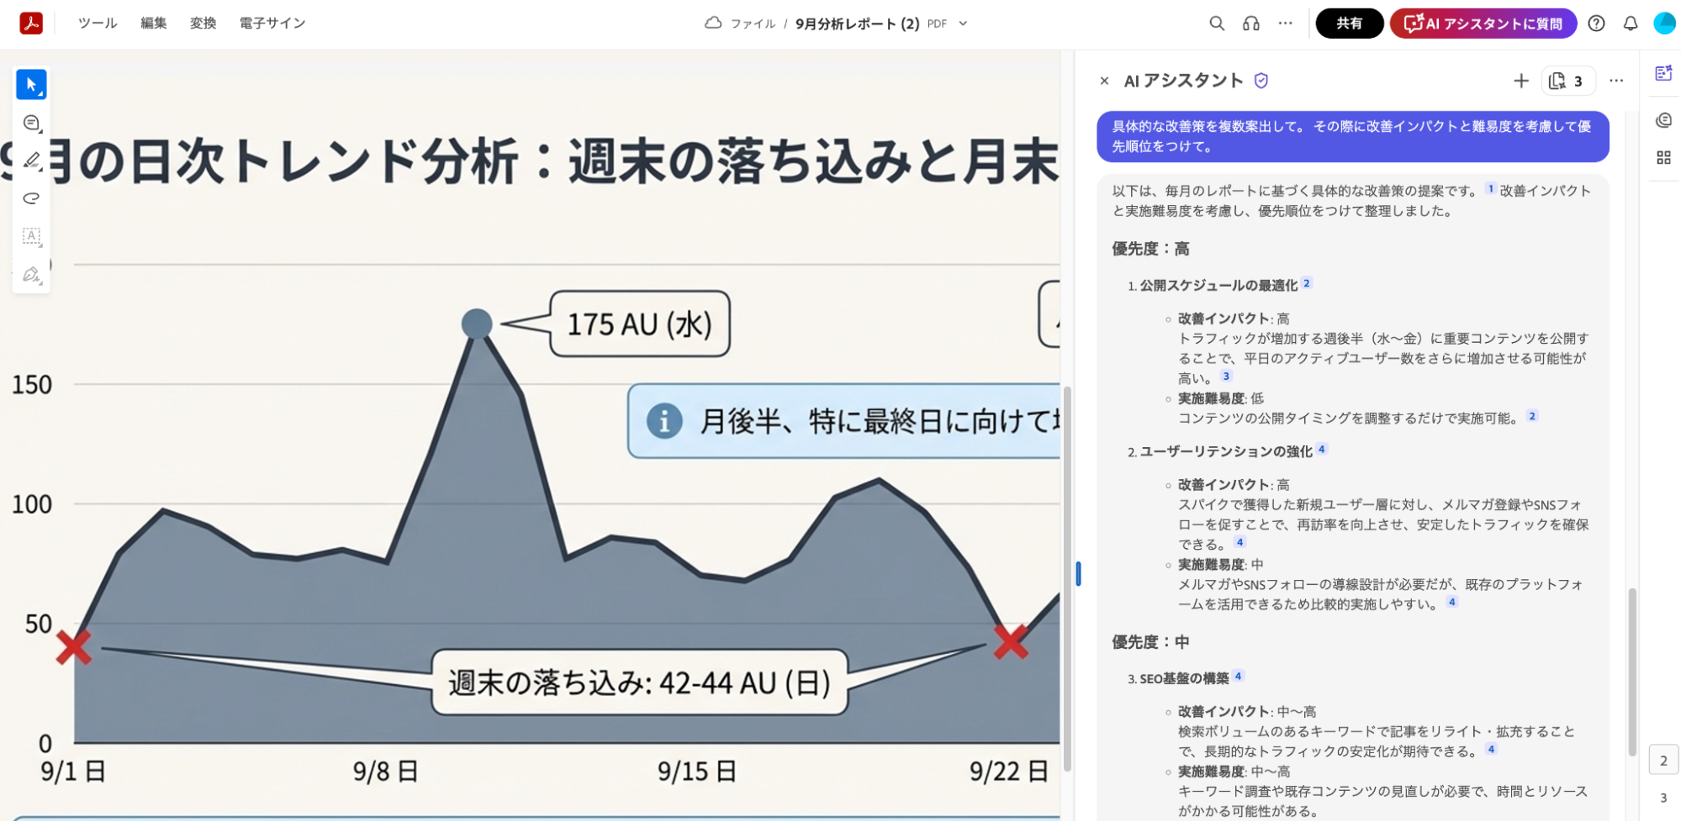This screenshot has height=822, width=1681.
Task: Expand the file name dropdown arrow
Action: pos(963,24)
